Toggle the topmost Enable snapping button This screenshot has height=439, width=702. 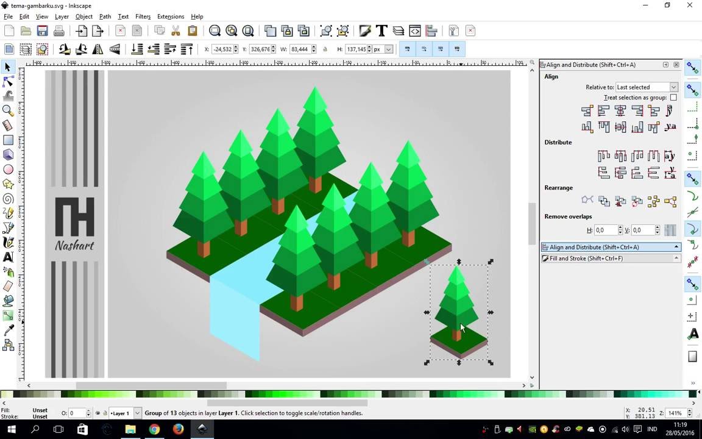point(693,67)
